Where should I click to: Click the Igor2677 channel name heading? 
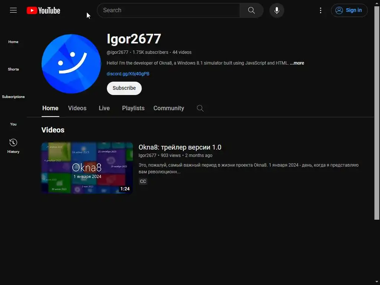coord(134,39)
